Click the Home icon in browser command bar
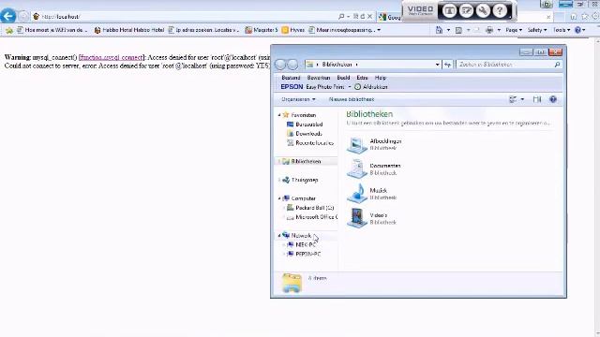Image resolution: width=600 pixels, height=337 pixels. [x=439, y=30]
